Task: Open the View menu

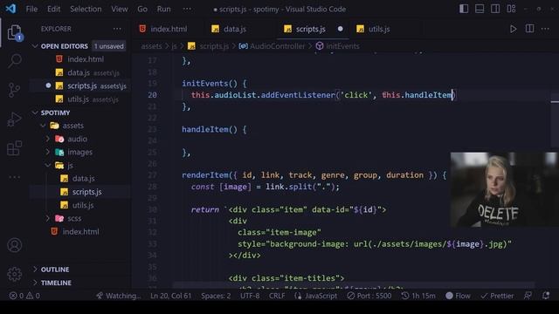Action: pos(120,9)
